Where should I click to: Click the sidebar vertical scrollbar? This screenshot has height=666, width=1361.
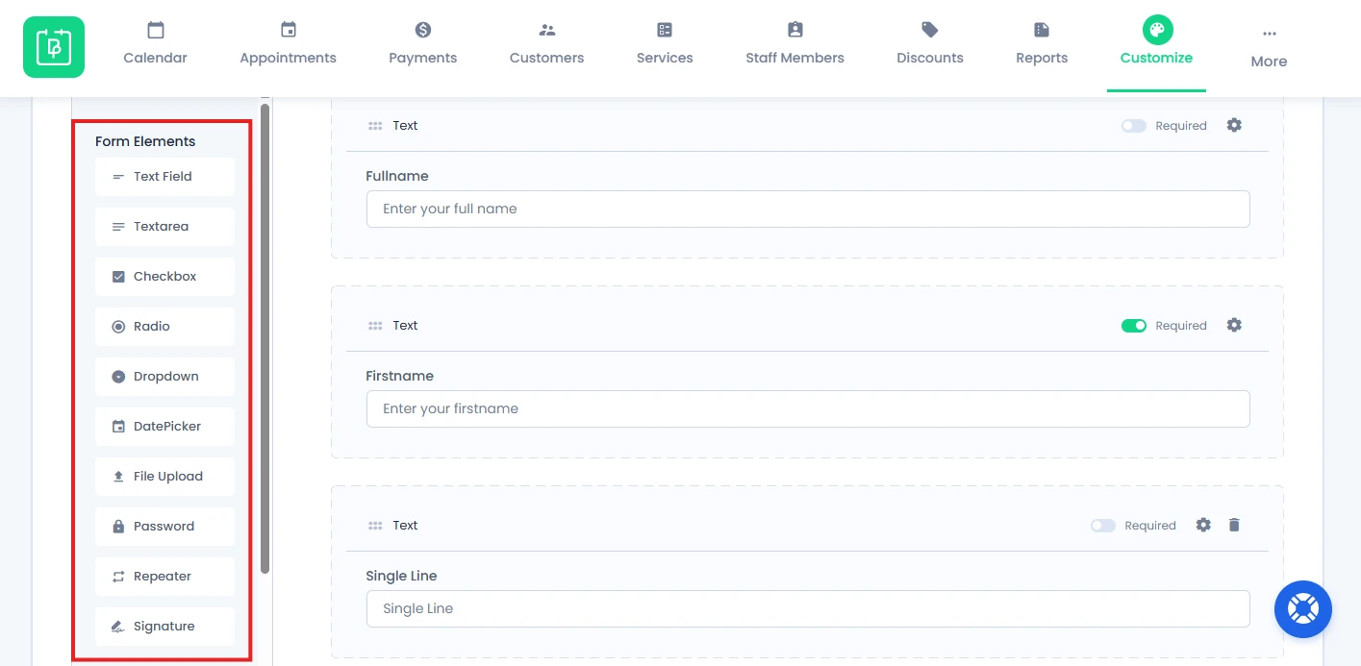coord(265,336)
